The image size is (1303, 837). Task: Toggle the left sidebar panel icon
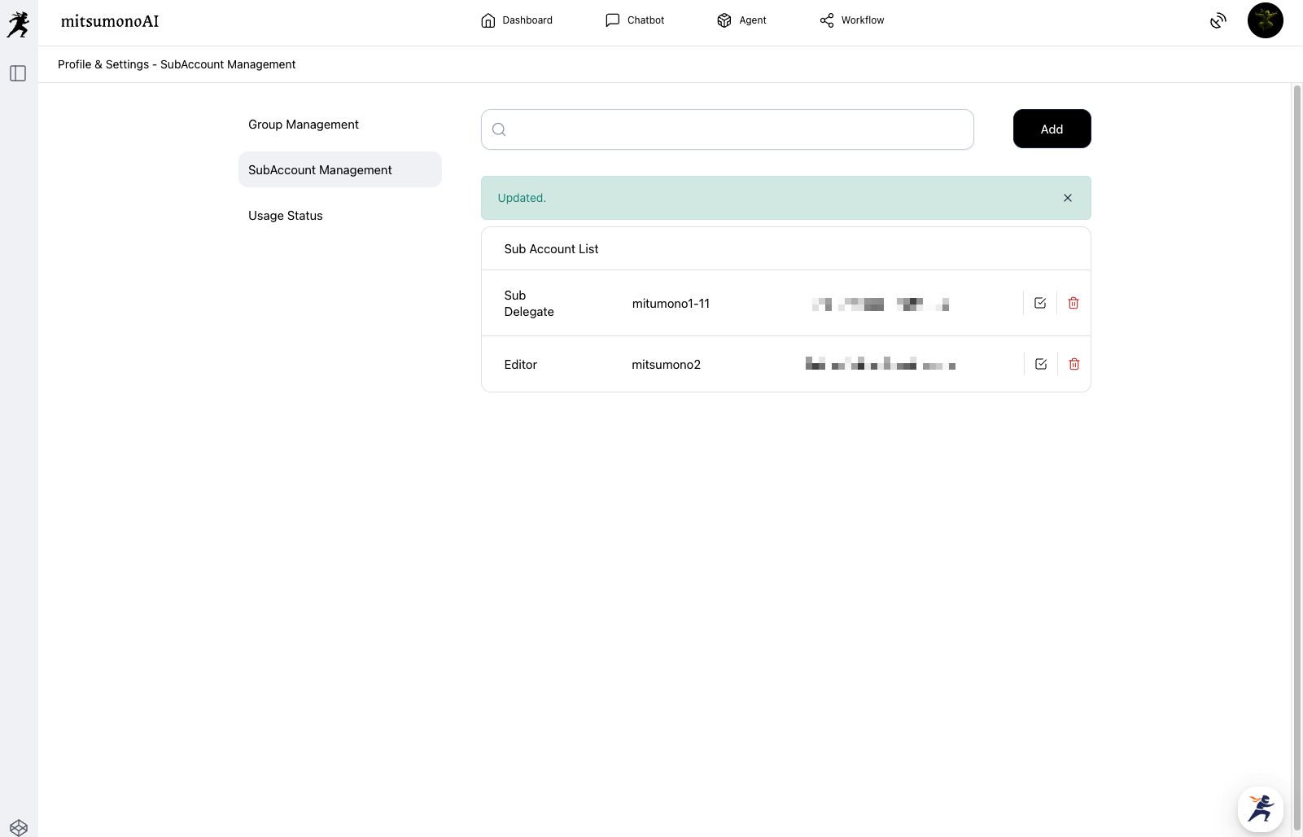point(18,73)
